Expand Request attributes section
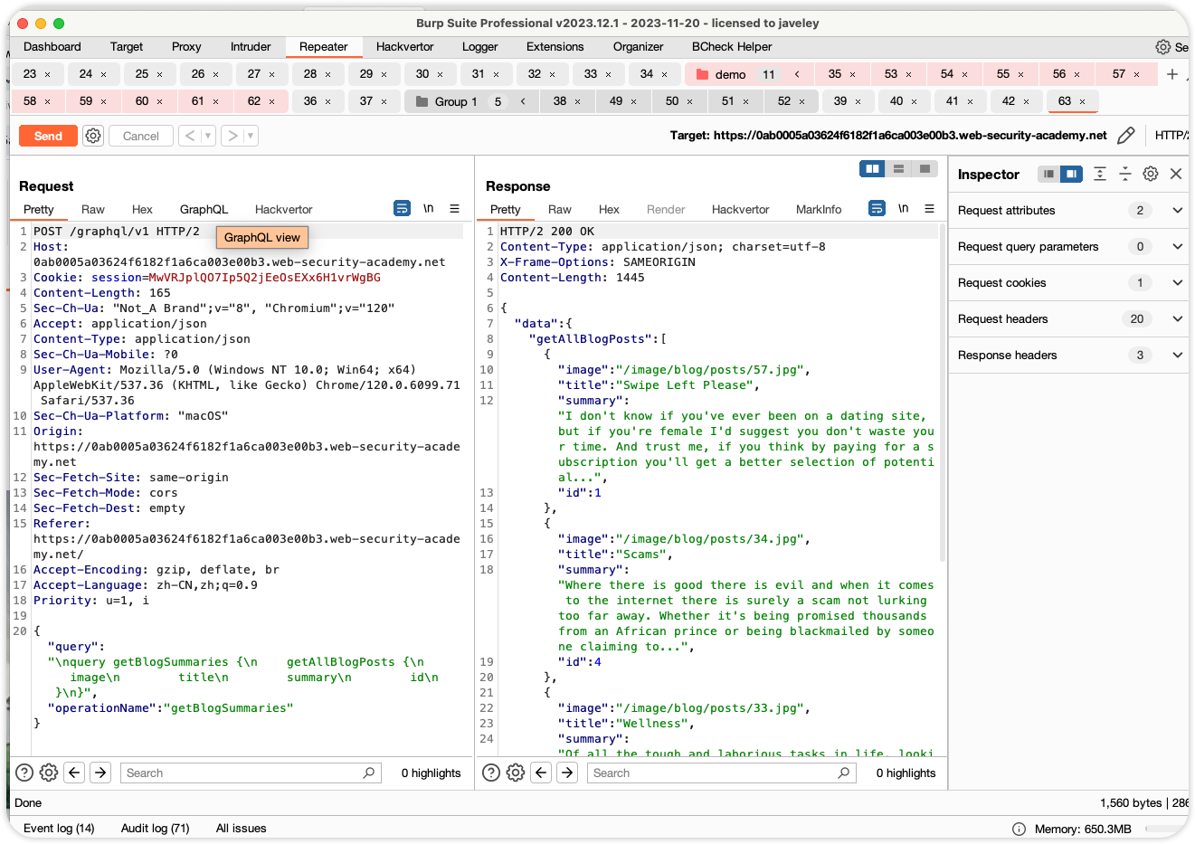This screenshot has height=844, width=1195. coord(1177,210)
